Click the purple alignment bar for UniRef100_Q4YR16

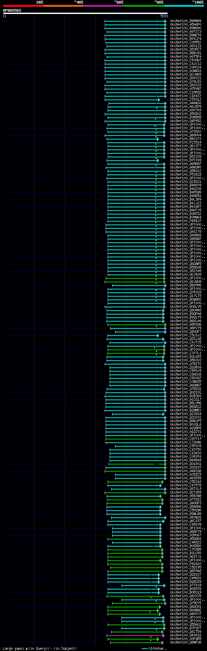click(x=136, y=635)
